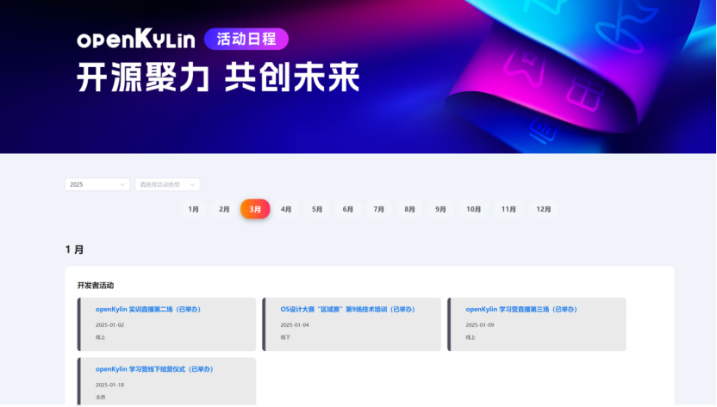Viewport: 717px width, 407px height.
Task: Select the 5月 month tab
Action: click(317, 209)
